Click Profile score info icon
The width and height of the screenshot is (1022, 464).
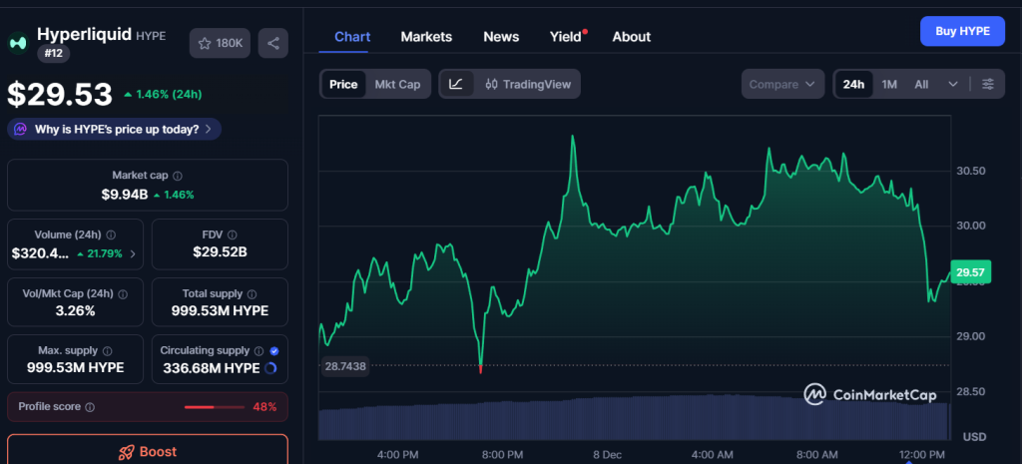90,407
